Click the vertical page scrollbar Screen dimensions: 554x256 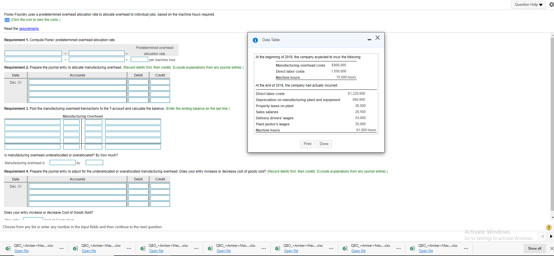point(552,125)
